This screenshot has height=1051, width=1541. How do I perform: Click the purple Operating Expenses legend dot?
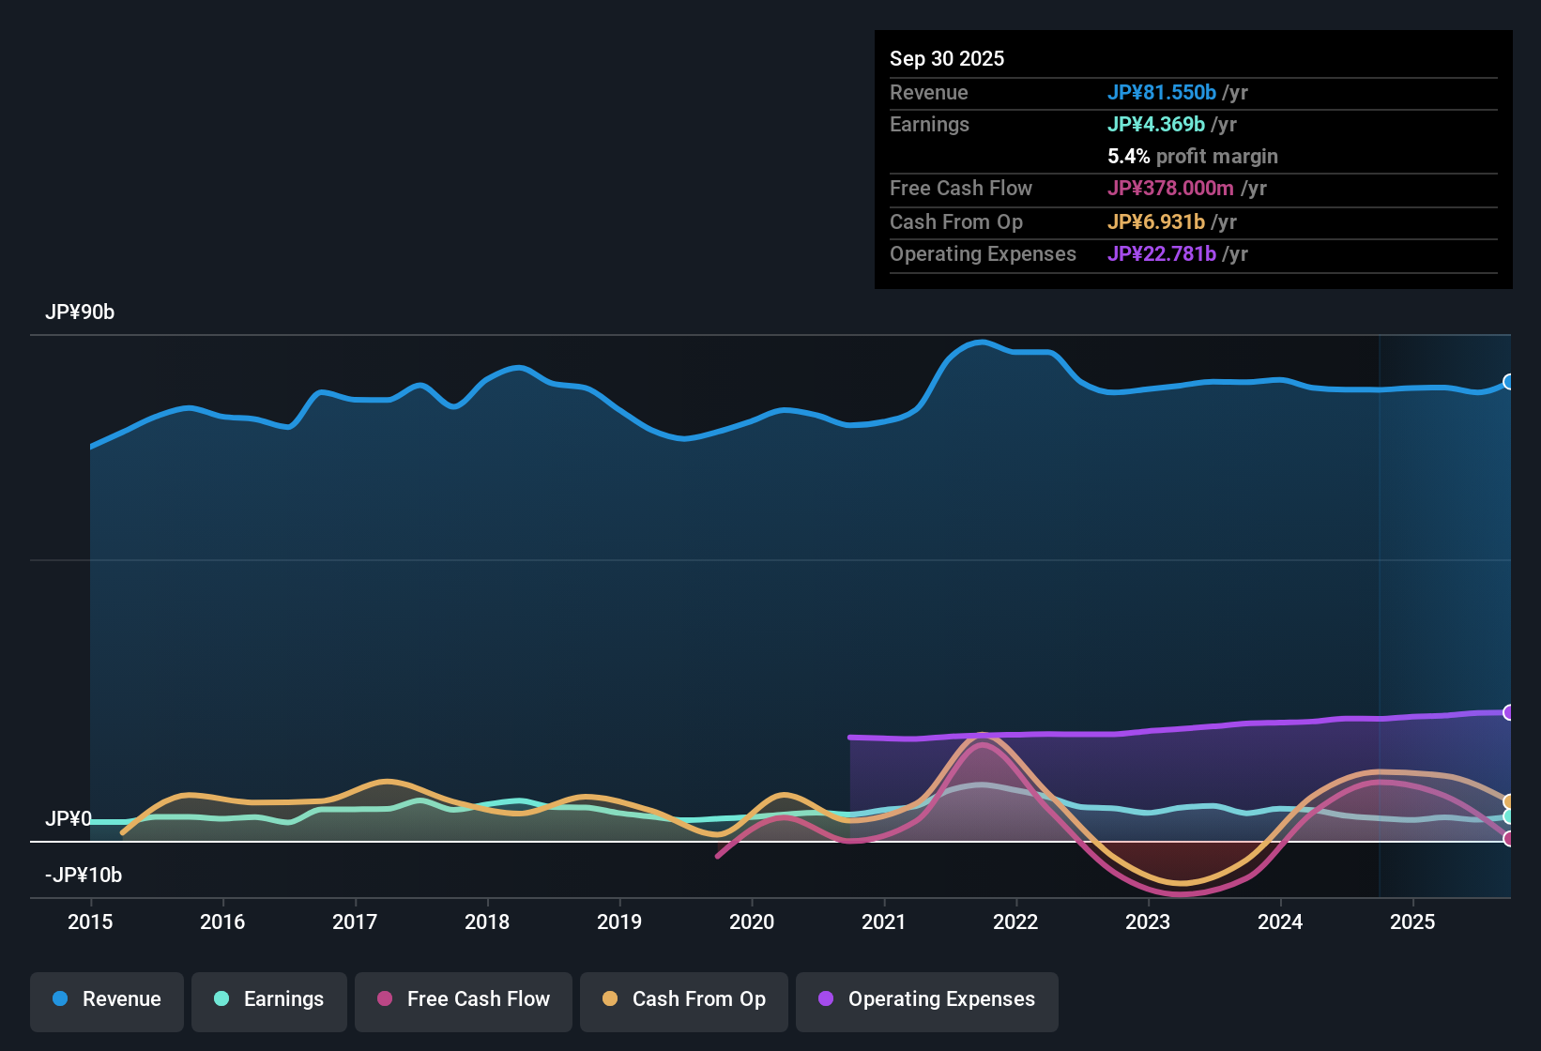825,999
